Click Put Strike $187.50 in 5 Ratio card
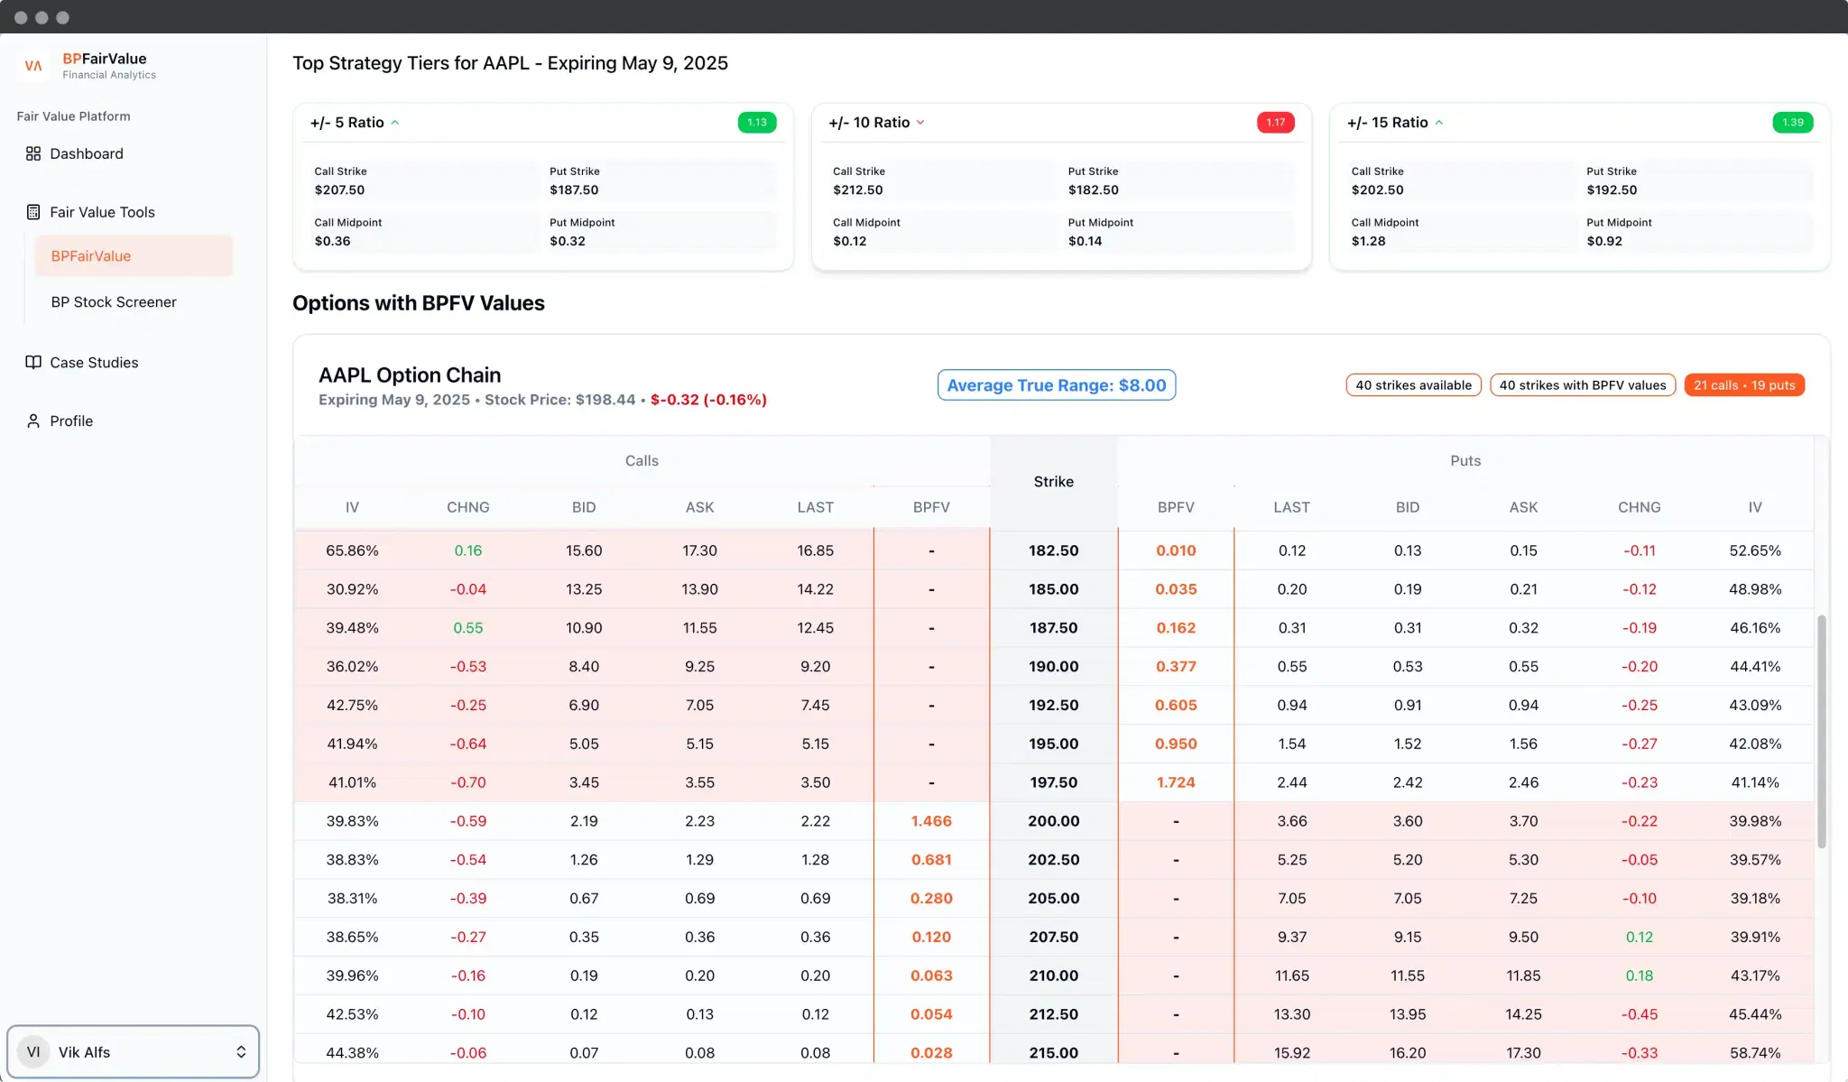1848x1082 pixels. pyautogui.click(x=574, y=190)
